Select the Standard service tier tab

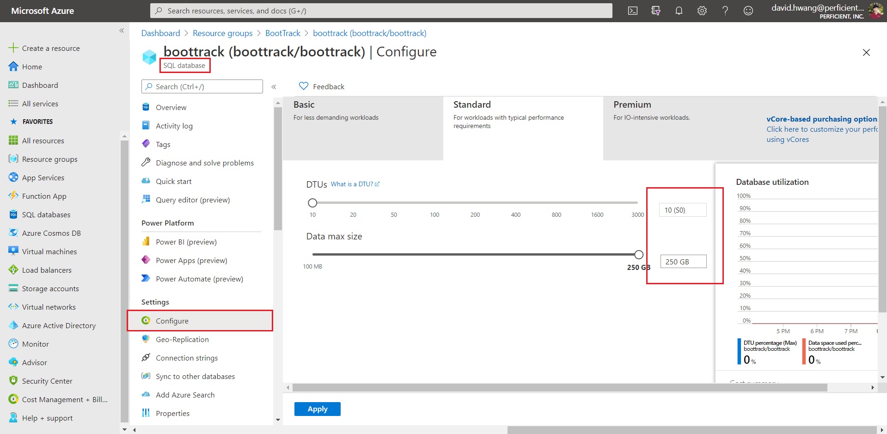tap(523, 128)
